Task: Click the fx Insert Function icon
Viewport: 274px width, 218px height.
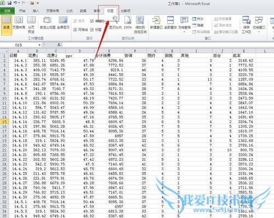Action: click(59, 45)
